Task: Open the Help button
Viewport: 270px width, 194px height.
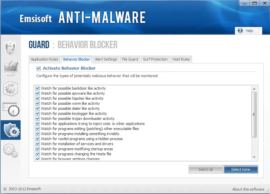Action: click(x=249, y=31)
